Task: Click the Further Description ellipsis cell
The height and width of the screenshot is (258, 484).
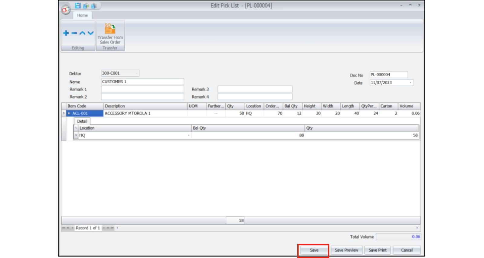Action: (216, 114)
